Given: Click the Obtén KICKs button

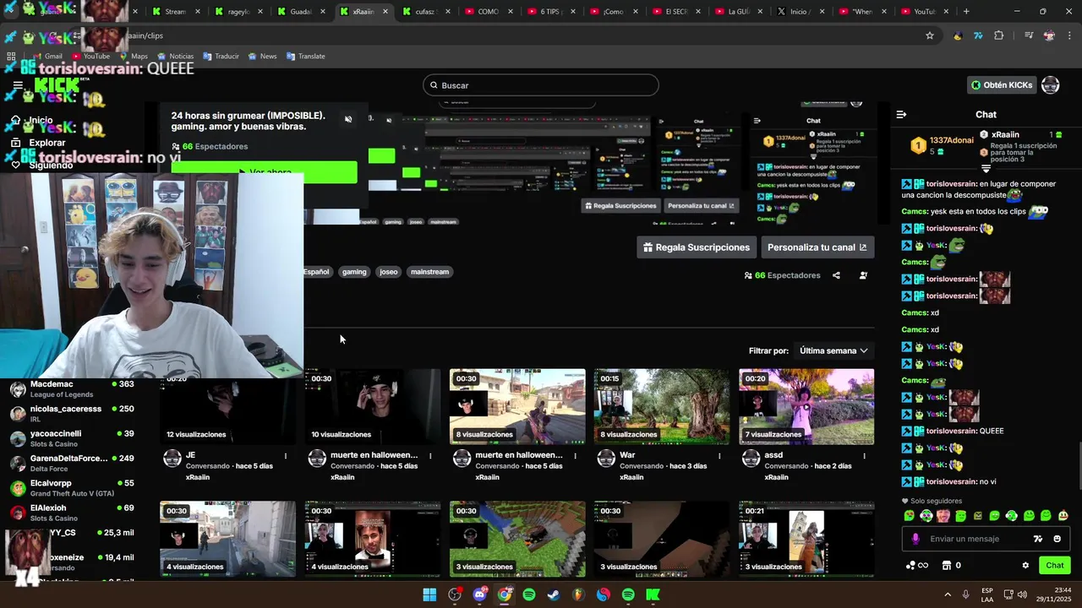Looking at the screenshot, I should point(1002,85).
